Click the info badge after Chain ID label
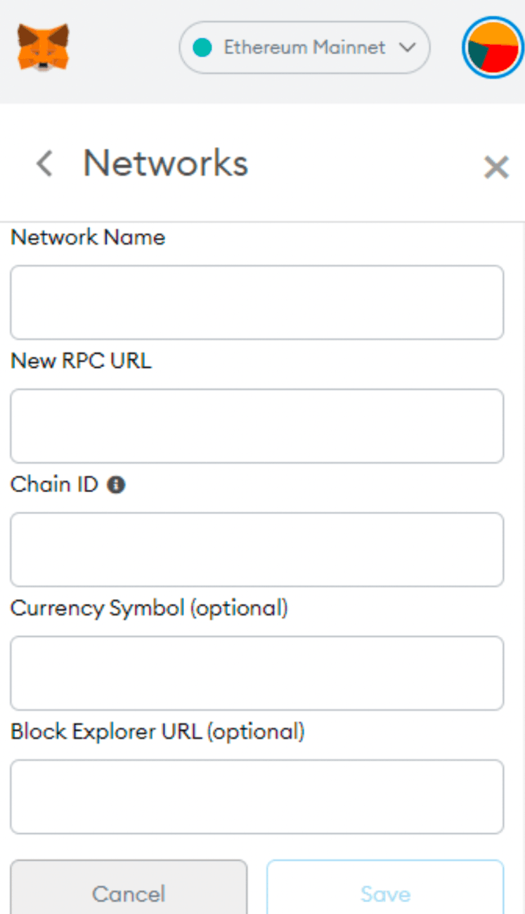Image resolution: width=525 pixels, height=914 pixels. (116, 484)
